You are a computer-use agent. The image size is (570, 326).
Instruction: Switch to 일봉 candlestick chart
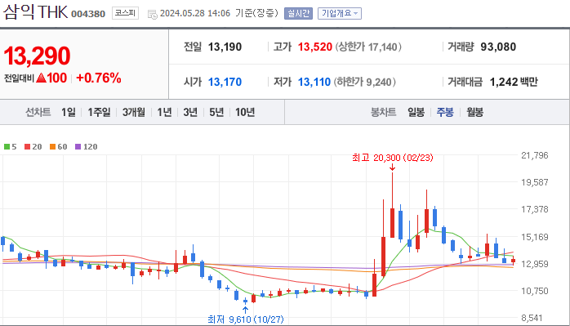point(416,113)
